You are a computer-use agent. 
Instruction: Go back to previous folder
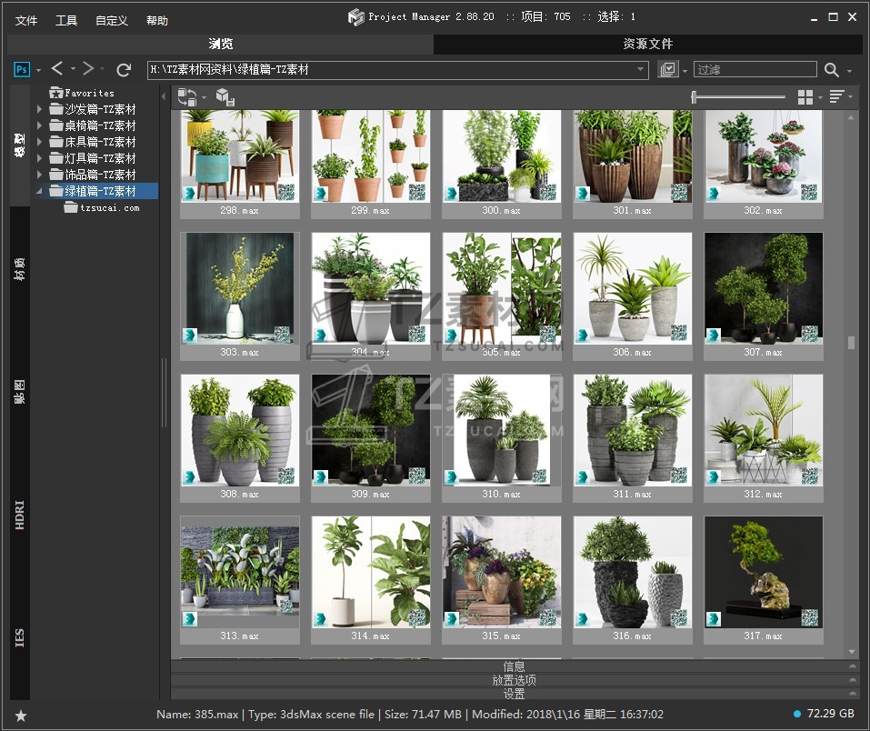(x=57, y=69)
